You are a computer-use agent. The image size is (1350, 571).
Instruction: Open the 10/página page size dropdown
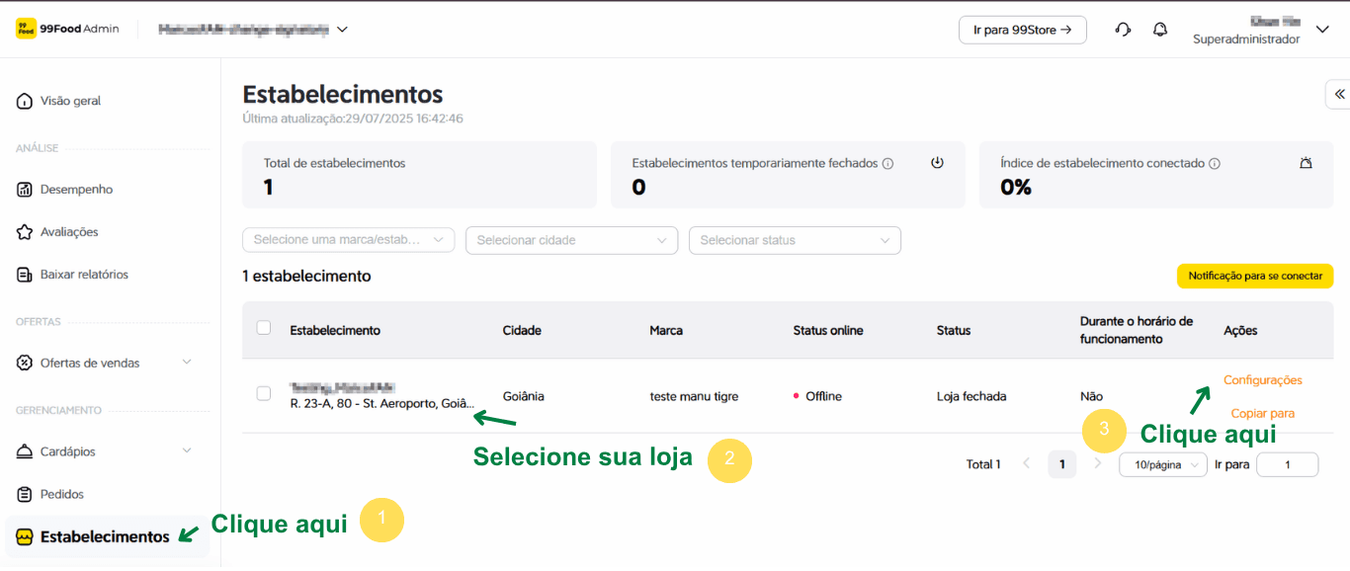point(1162,464)
